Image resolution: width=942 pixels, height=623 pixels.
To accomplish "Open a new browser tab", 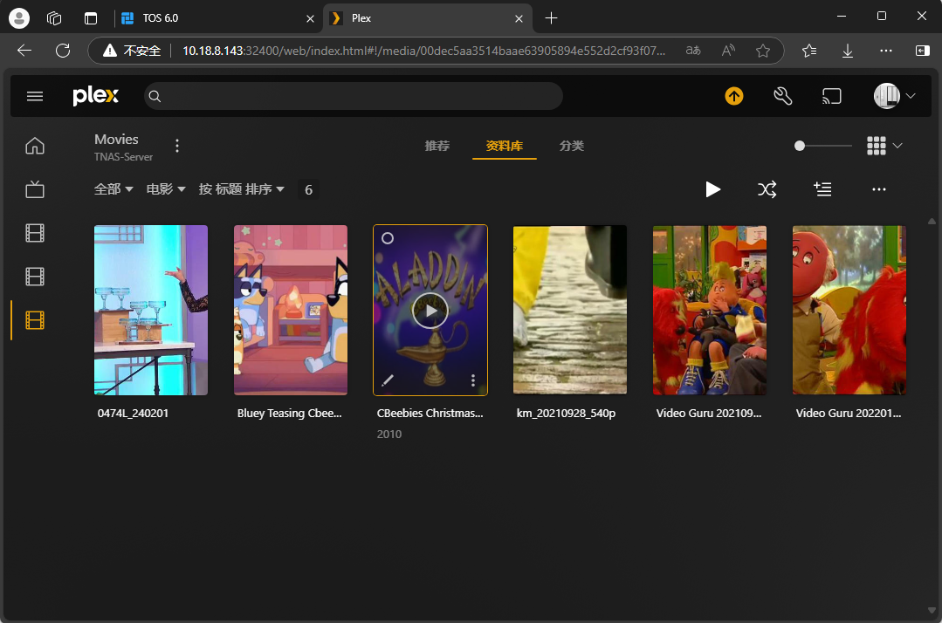I will (551, 18).
